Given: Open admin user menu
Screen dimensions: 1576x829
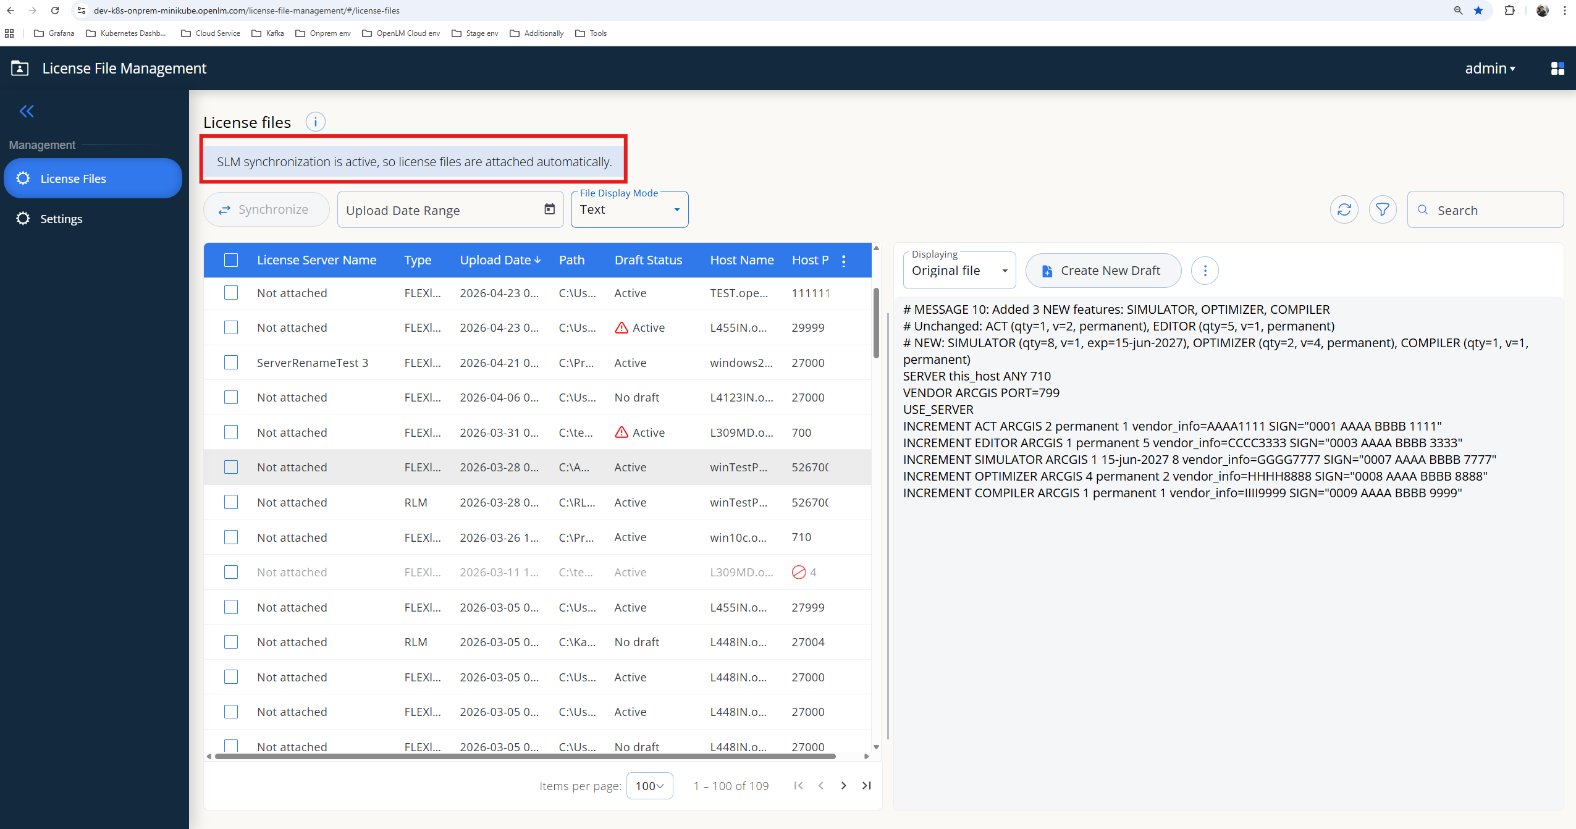Looking at the screenshot, I should tap(1490, 68).
